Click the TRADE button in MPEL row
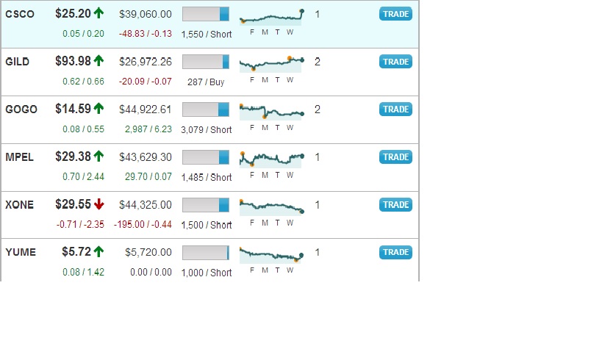This screenshot has width=602, height=338. point(395,157)
